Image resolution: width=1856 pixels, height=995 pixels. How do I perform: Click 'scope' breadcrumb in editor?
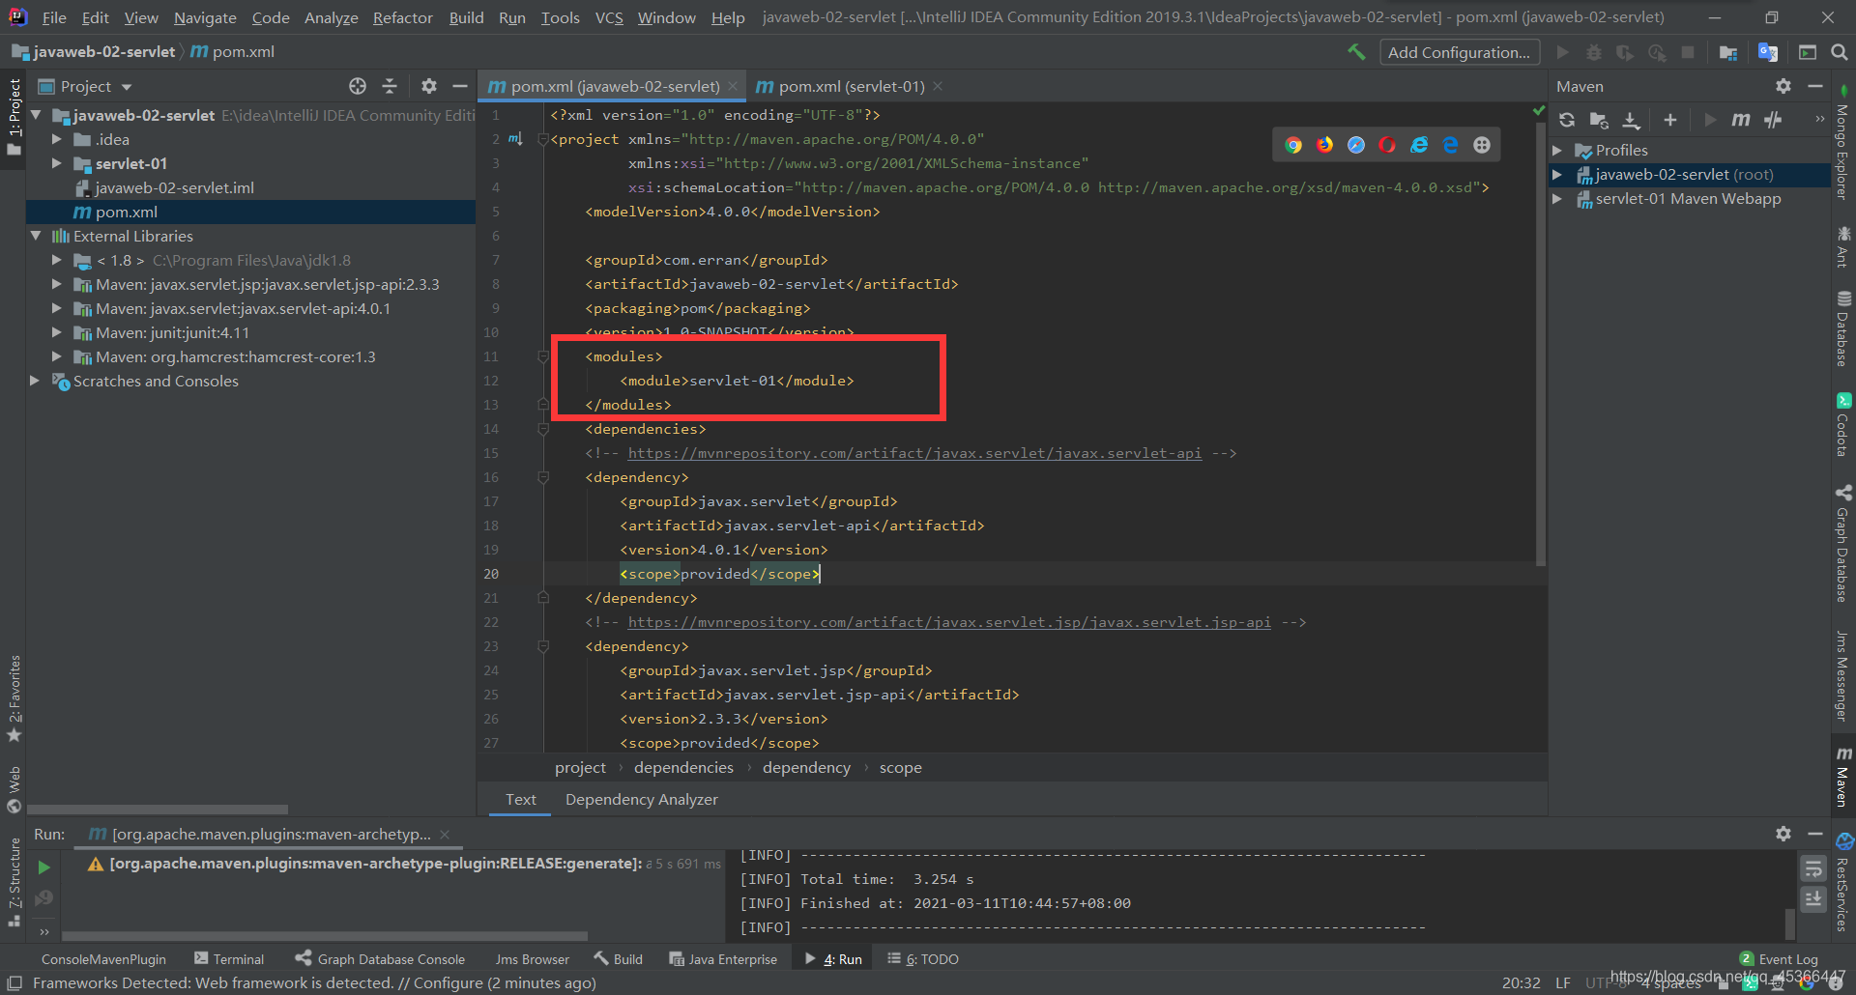coord(901,768)
